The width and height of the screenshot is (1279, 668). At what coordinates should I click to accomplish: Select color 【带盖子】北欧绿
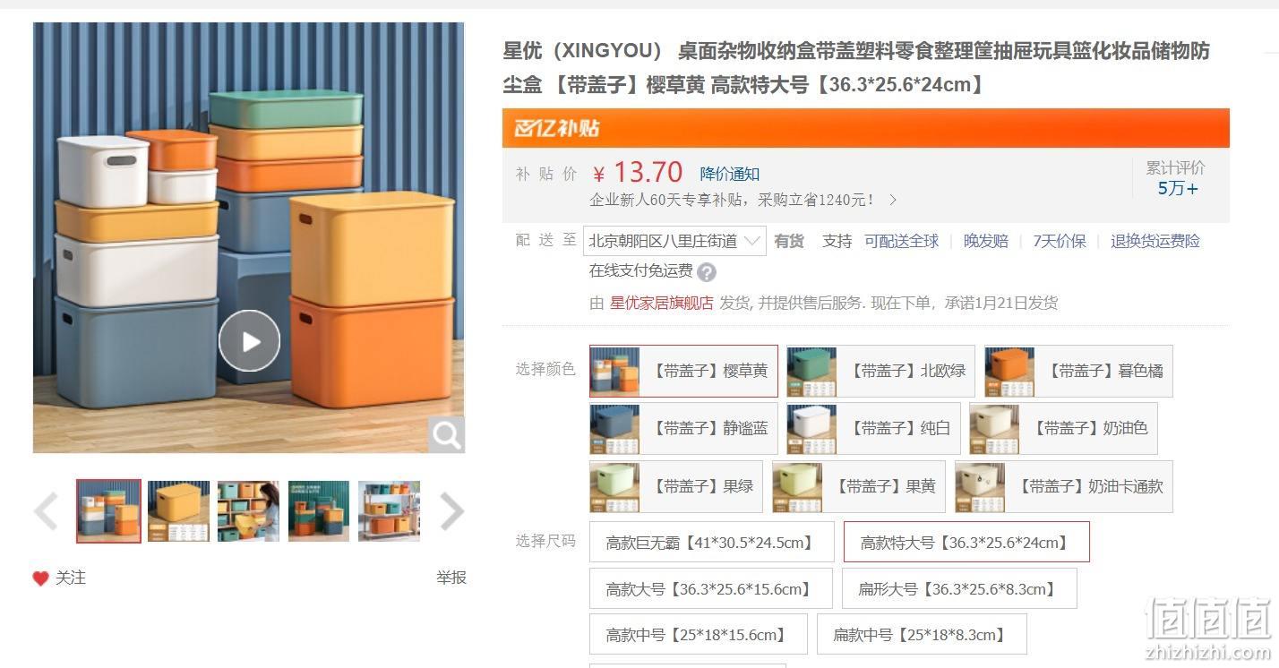point(880,371)
